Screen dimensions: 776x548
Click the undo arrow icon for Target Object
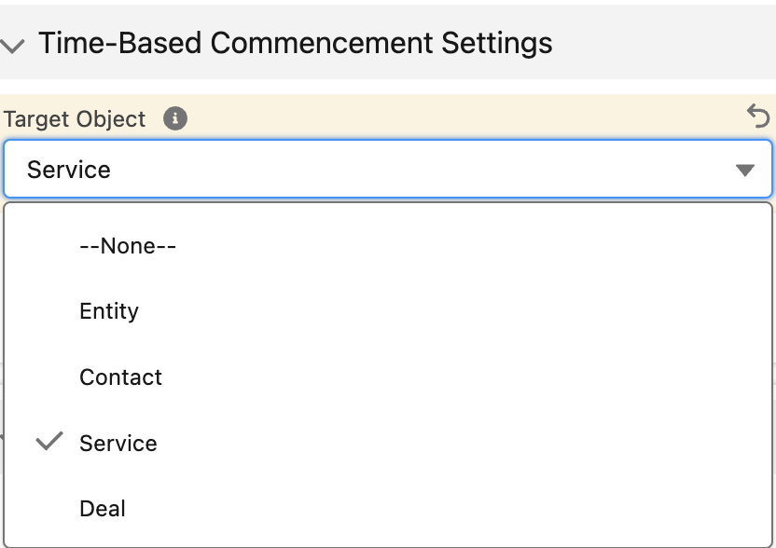[757, 116]
